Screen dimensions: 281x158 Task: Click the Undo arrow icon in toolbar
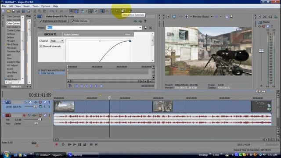52,11
